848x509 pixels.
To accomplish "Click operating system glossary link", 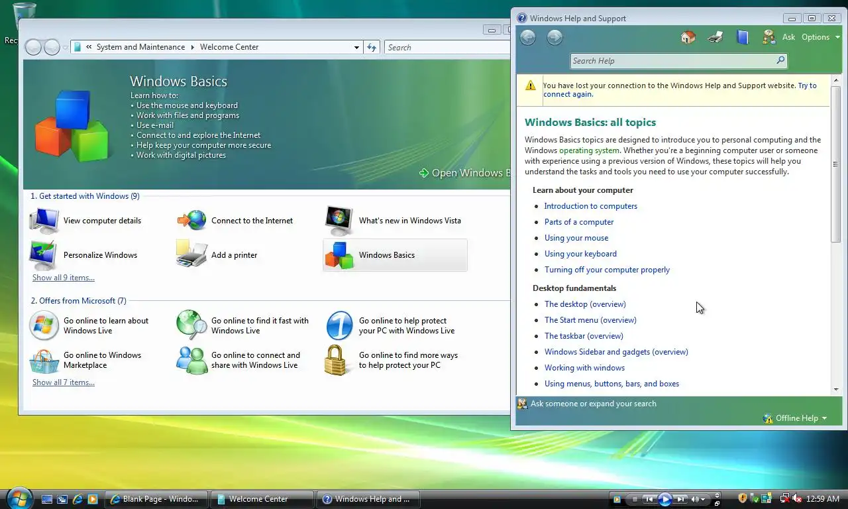I will pos(589,150).
